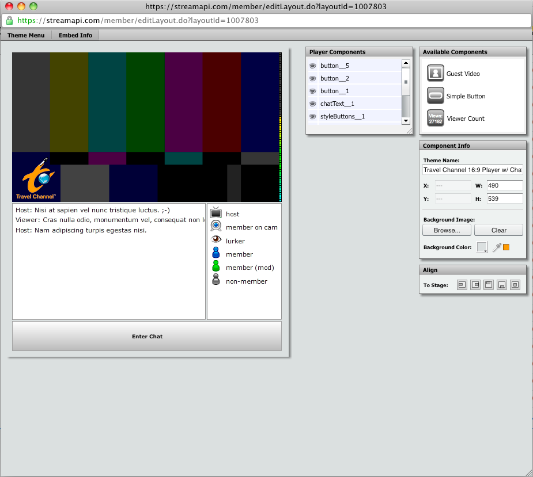Click the X position field
The width and height of the screenshot is (533, 477).
[x=453, y=185]
